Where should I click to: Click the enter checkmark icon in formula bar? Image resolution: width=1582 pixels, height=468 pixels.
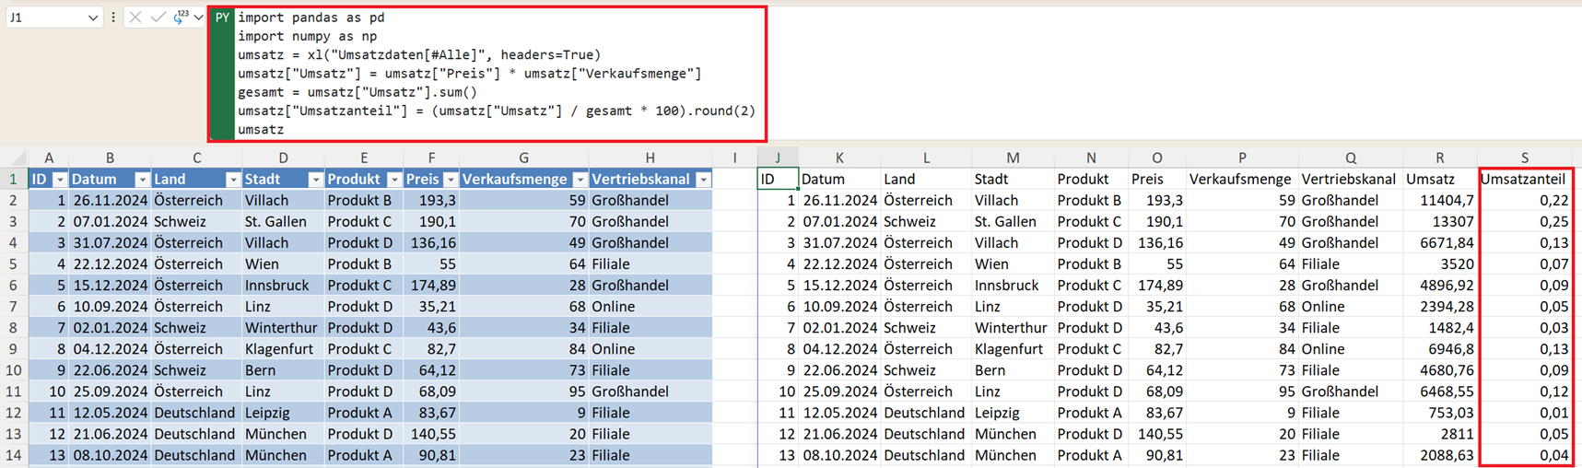pos(158,18)
